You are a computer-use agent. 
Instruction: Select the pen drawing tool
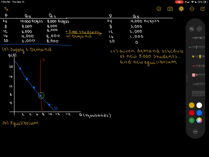click(x=198, y=38)
